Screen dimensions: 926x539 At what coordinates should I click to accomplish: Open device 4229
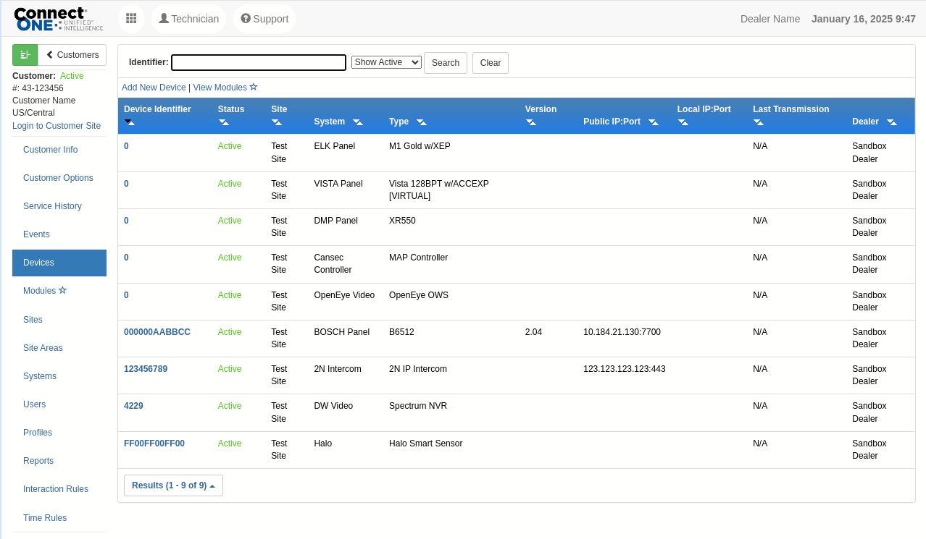(x=133, y=406)
